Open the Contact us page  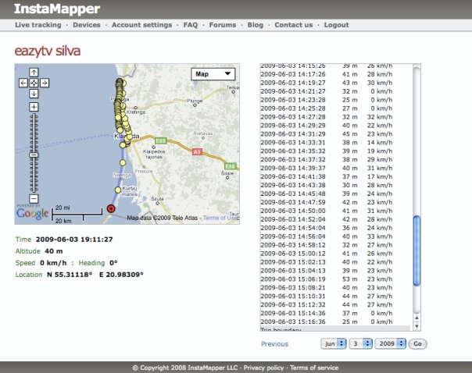[294, 25]
